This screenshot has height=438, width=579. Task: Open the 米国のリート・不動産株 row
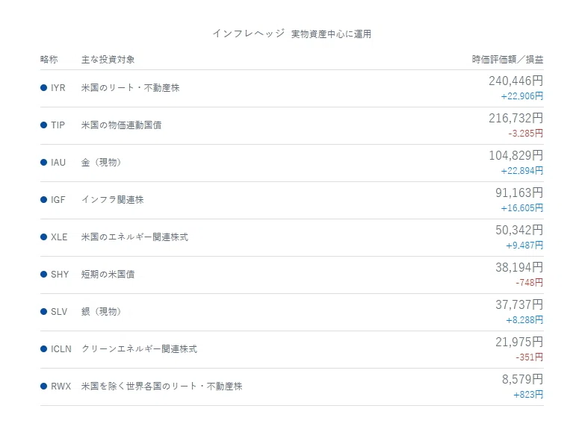coord(291,89)
